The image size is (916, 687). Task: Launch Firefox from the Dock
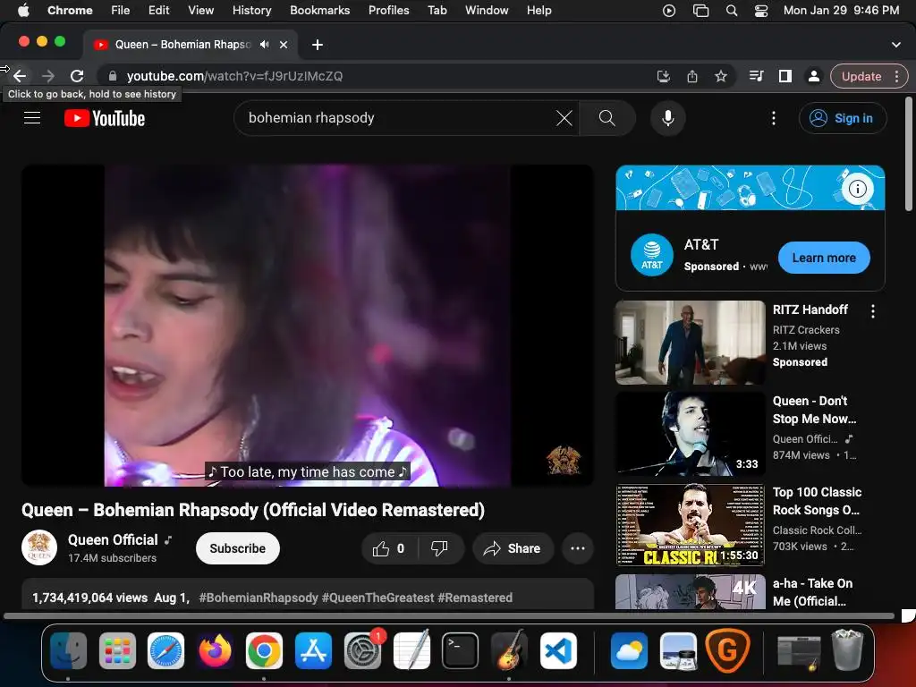click(x=215, y=650)
